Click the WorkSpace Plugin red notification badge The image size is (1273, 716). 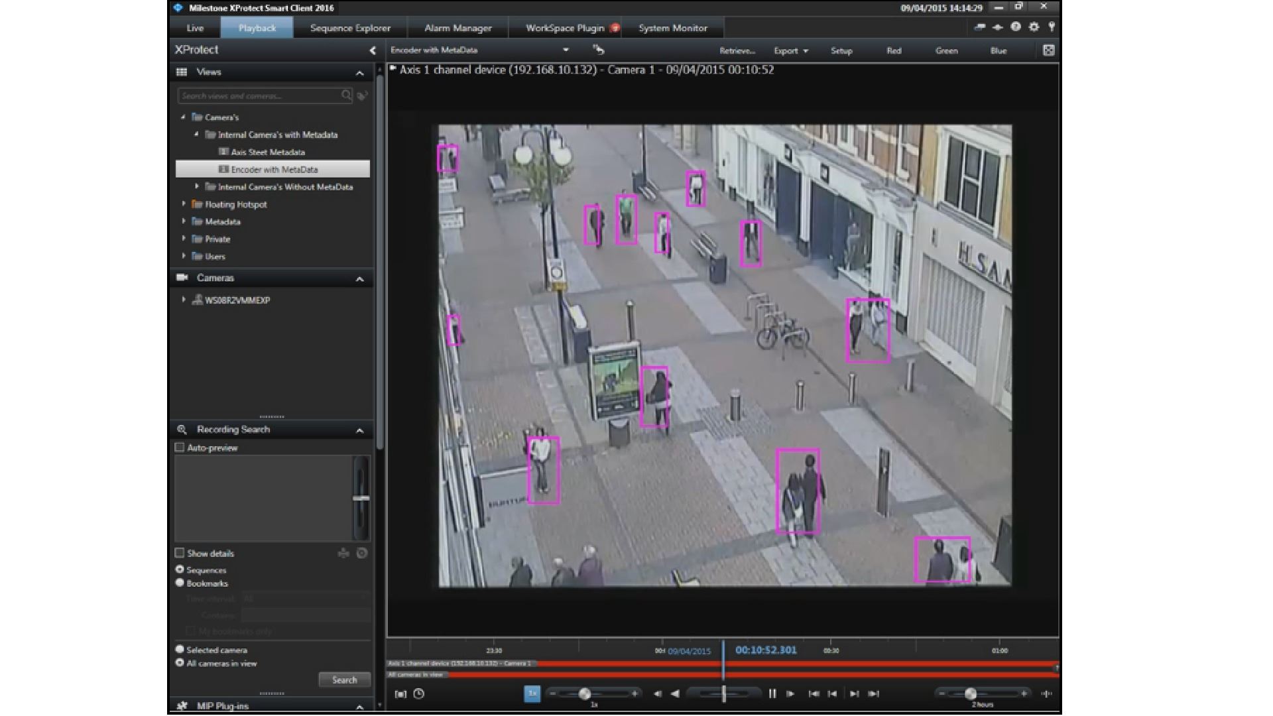tap(615, 28)
